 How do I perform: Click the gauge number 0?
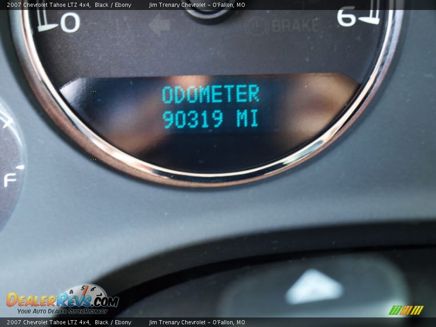[x=69, y=22]
